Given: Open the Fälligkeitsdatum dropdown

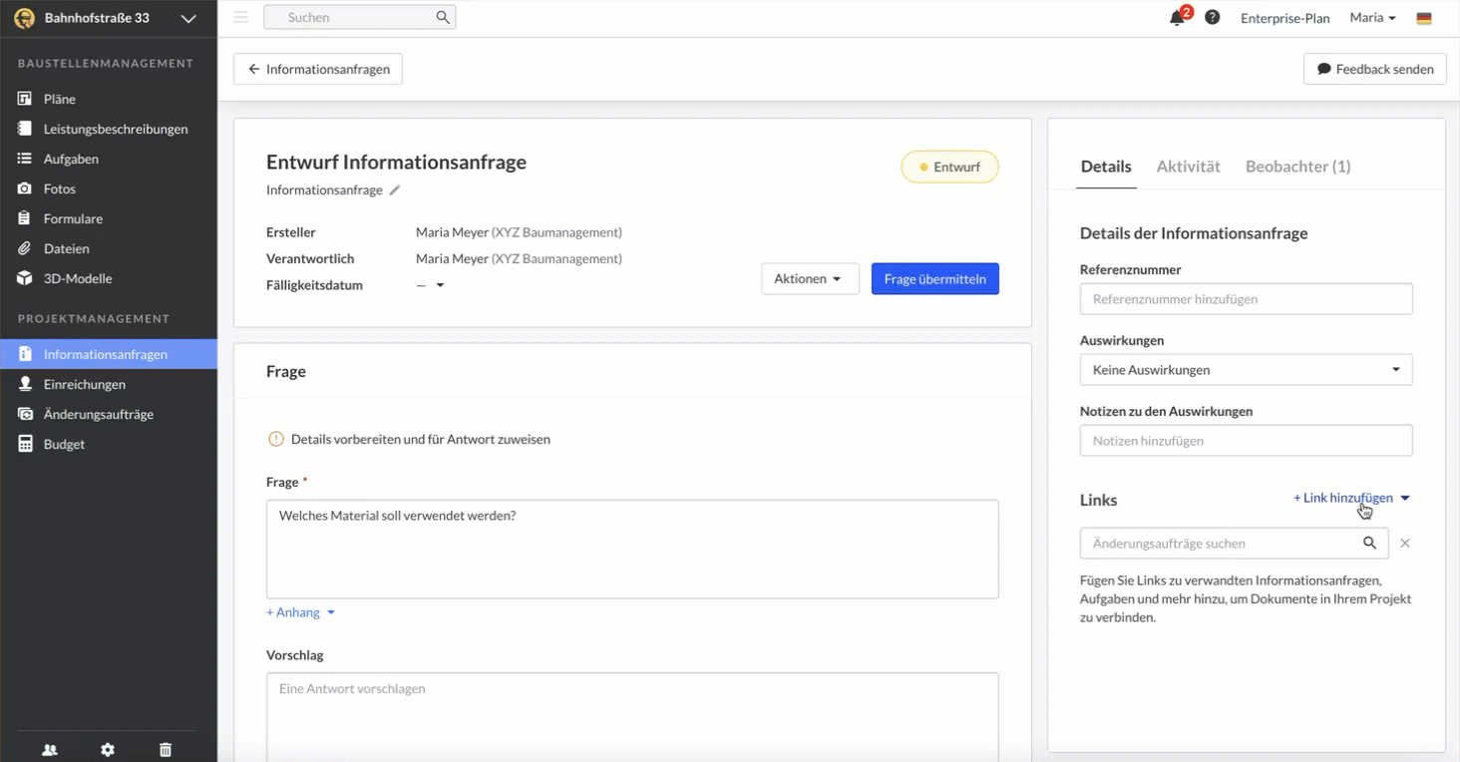Looking at the screenshot, I should pos(440,285).
